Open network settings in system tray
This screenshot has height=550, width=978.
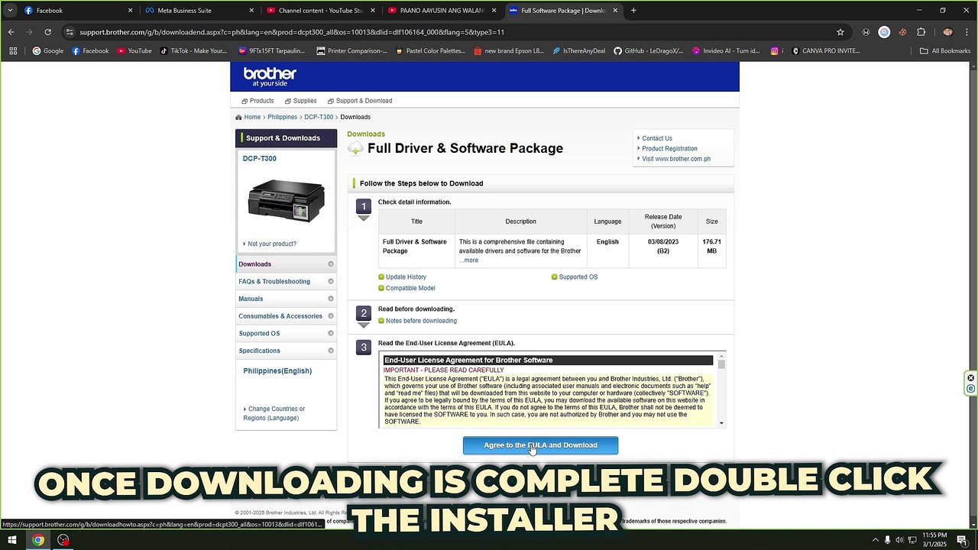[x=912, y=540]
